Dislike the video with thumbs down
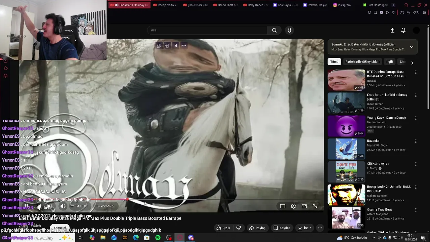Viewport: 430px width, 242px height. tap(239, 228)
